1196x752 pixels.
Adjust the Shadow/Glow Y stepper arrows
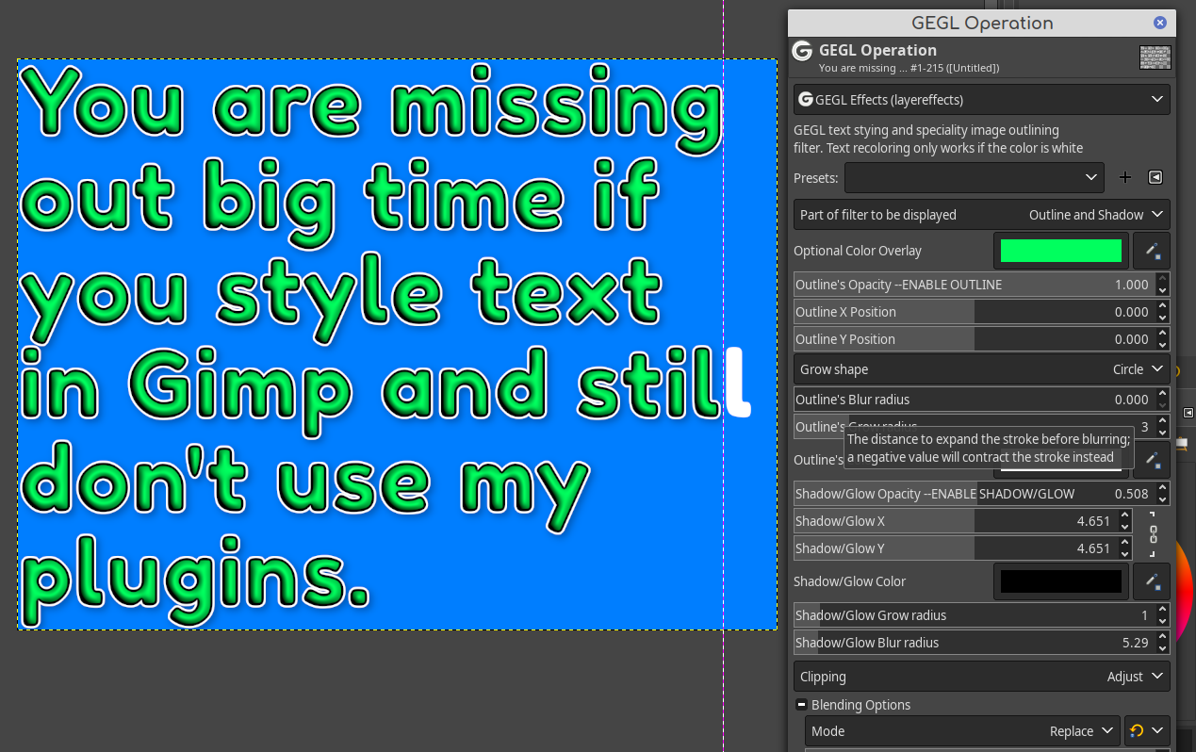tap(1124, 548)
